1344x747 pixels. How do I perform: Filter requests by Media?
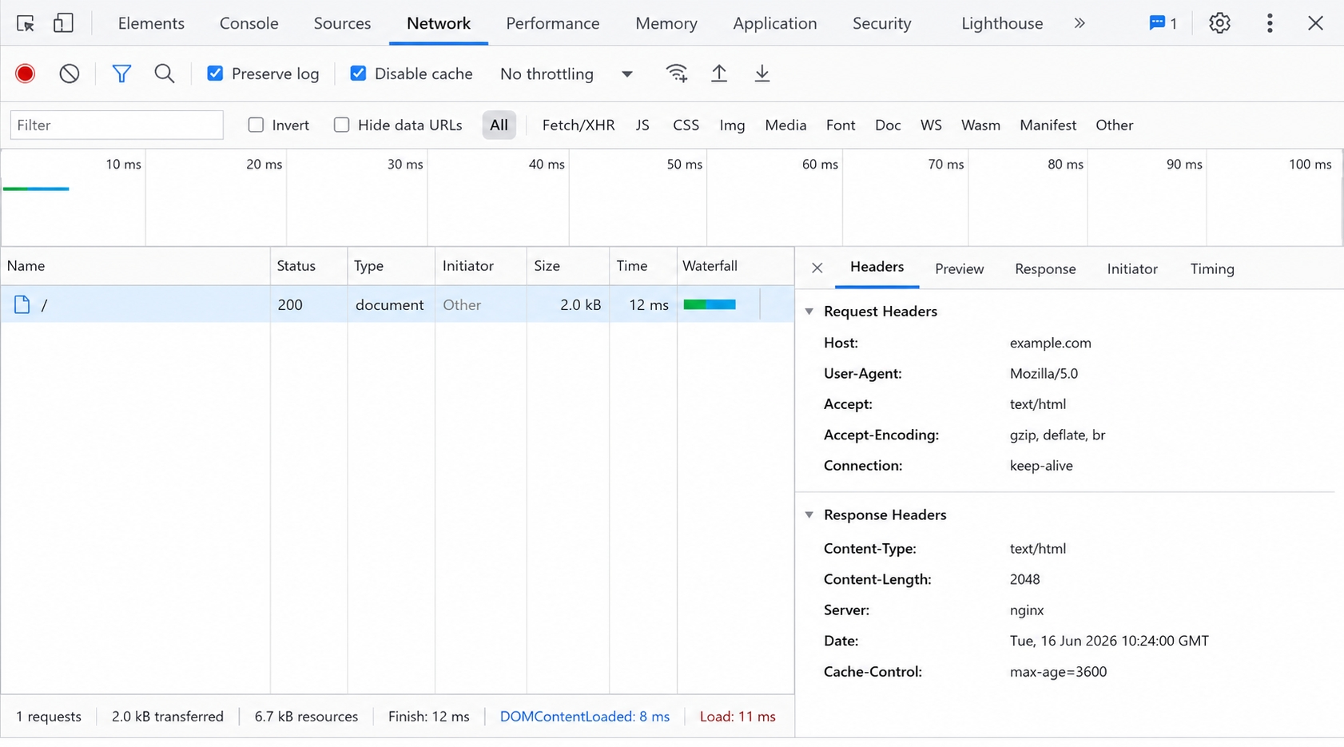click(785, 125)
